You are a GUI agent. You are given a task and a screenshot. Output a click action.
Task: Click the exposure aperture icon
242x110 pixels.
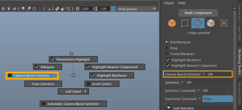coord(78,9)
